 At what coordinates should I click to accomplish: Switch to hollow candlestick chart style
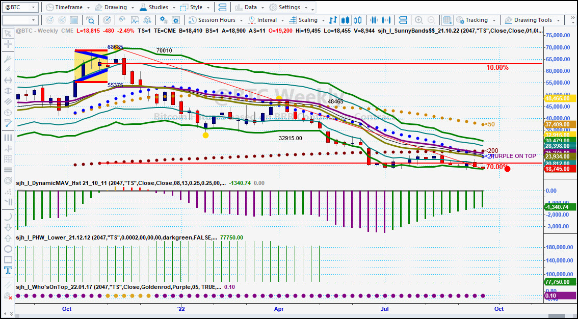358,20
